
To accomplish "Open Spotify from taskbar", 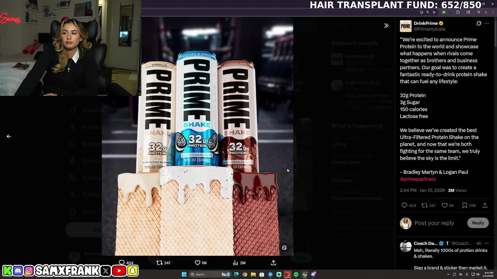I will point(296,274).
